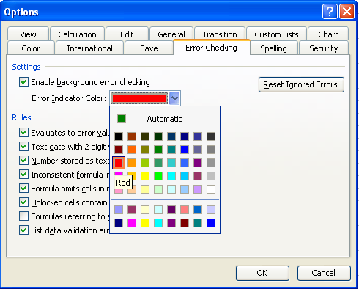Screen dimensions: 359x289
Task: Pick the Light Orange swatch beside Red
Action: tap(132, 163)
